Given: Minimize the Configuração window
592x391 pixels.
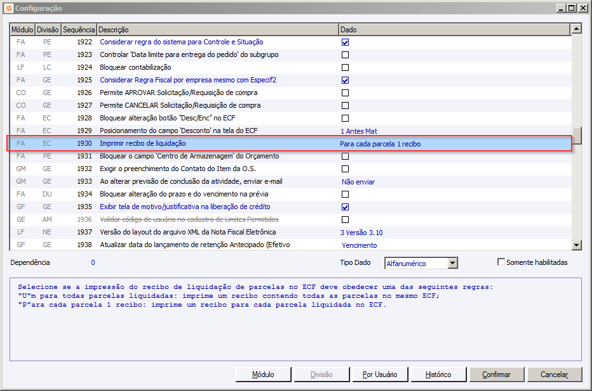Looking at the screenshot, I should point(561,8).
